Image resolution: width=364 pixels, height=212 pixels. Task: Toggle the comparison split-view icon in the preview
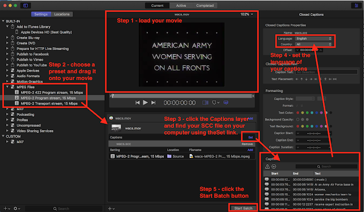tap(205, 102)
